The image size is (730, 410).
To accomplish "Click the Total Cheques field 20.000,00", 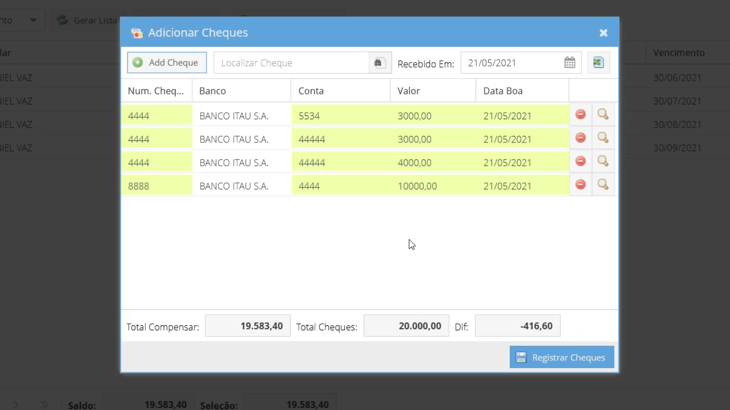I will click(406, 326).
